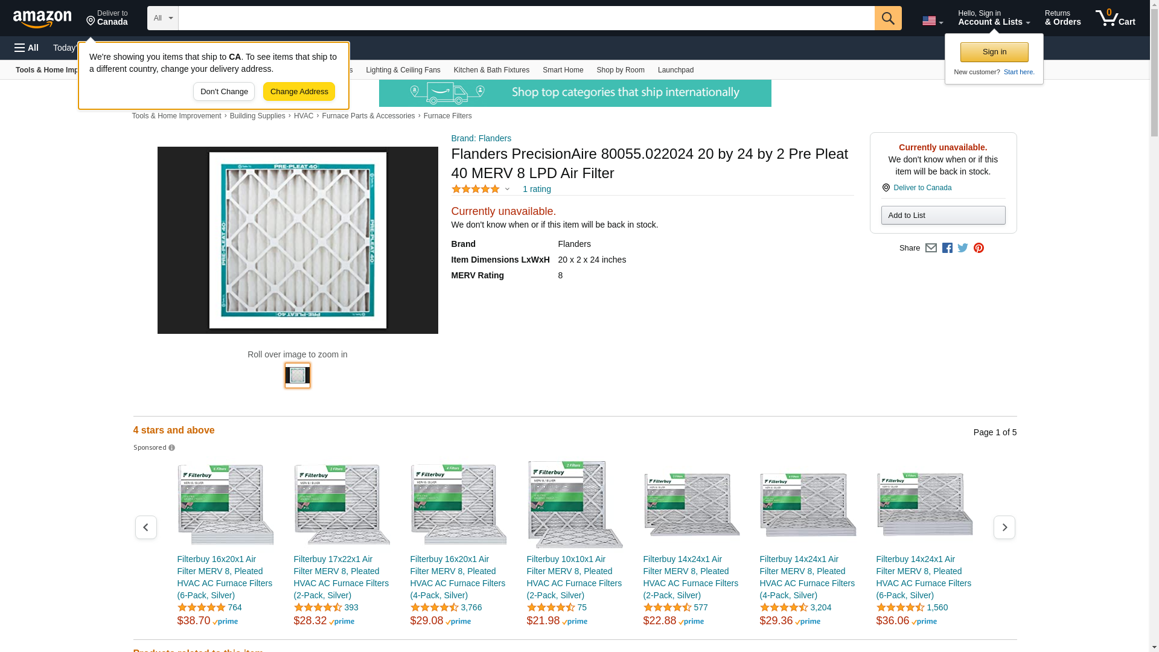
Task: Open Launchpad navigation item
Action: 675,70
